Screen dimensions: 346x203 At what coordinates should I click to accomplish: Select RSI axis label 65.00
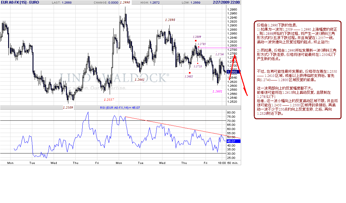(231, 125)
